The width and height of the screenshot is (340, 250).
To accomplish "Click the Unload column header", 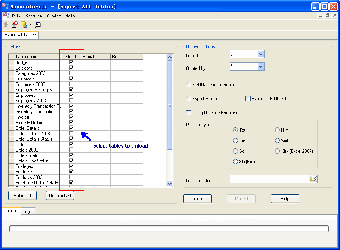I will click(x=71, y=57).
